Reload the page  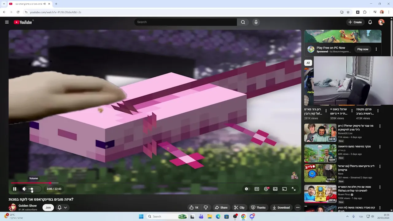[18, 12]
